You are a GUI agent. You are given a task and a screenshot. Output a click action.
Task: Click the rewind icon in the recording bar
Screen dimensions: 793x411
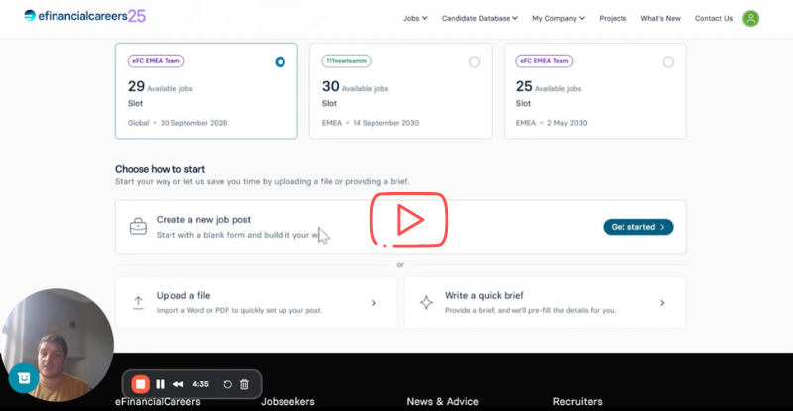[178, 384]
